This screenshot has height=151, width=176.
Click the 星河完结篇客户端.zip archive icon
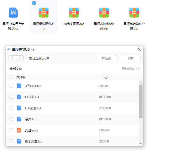pyautogui.click(x=134, y=12)
